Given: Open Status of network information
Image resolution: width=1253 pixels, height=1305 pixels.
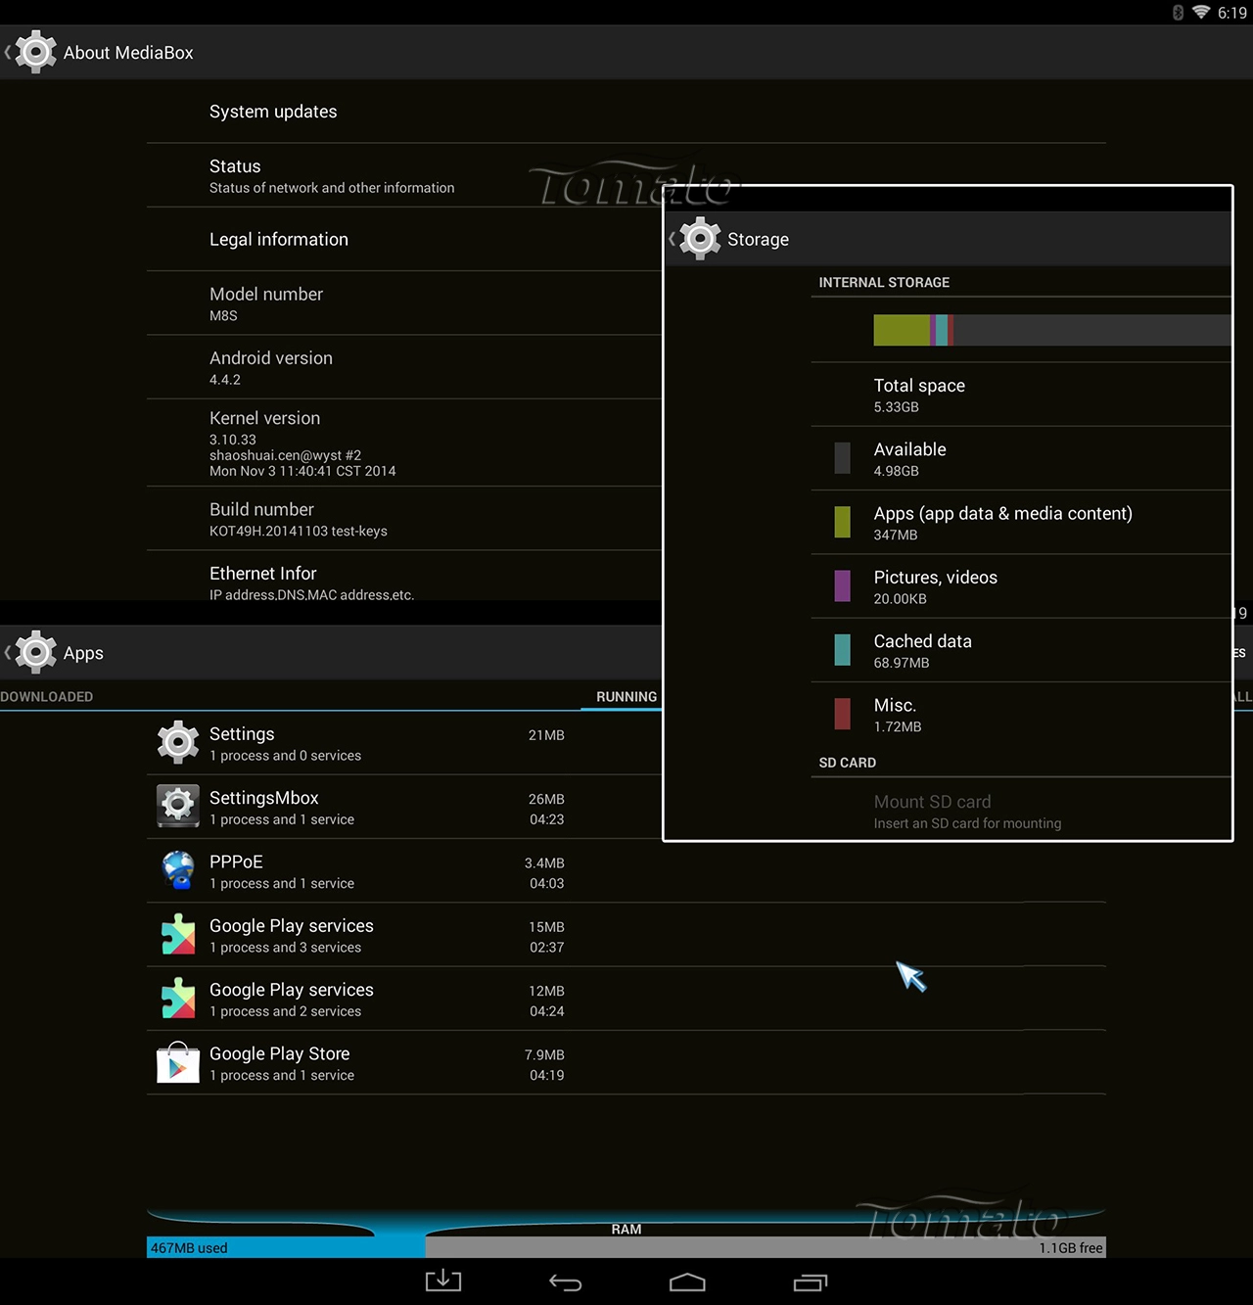Looking at the screenshot, I should coord(404,175).
